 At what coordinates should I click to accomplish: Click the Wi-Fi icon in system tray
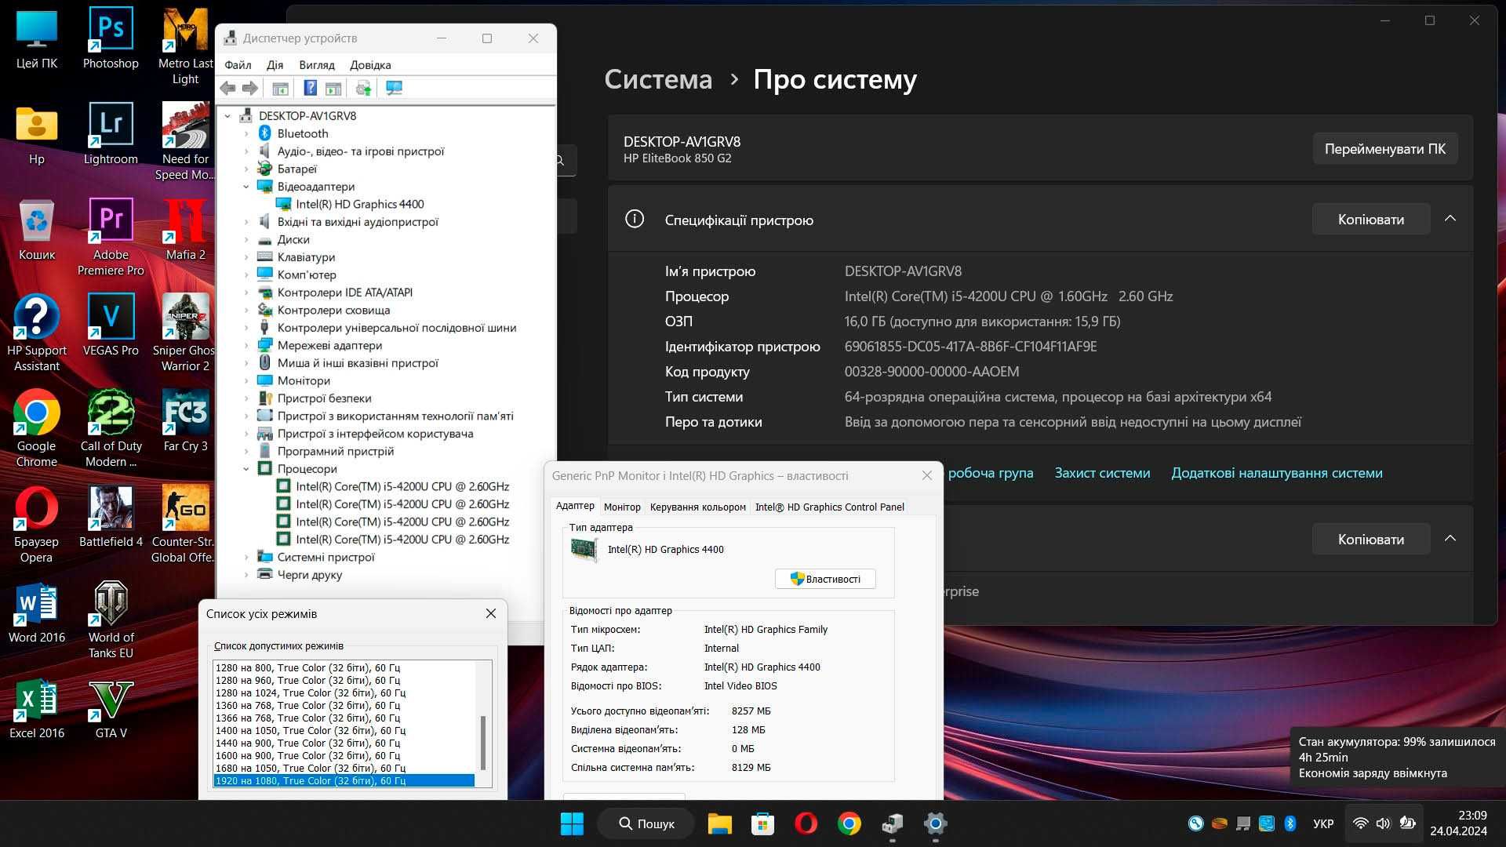(1361, 823)
